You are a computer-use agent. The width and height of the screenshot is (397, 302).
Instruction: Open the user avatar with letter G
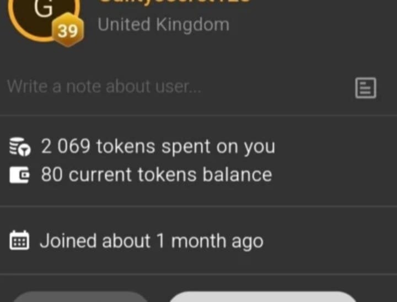click(x=44, y=18)
